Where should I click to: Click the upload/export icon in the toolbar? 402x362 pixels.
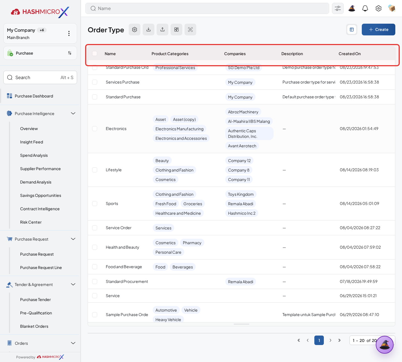pos(162,30)
